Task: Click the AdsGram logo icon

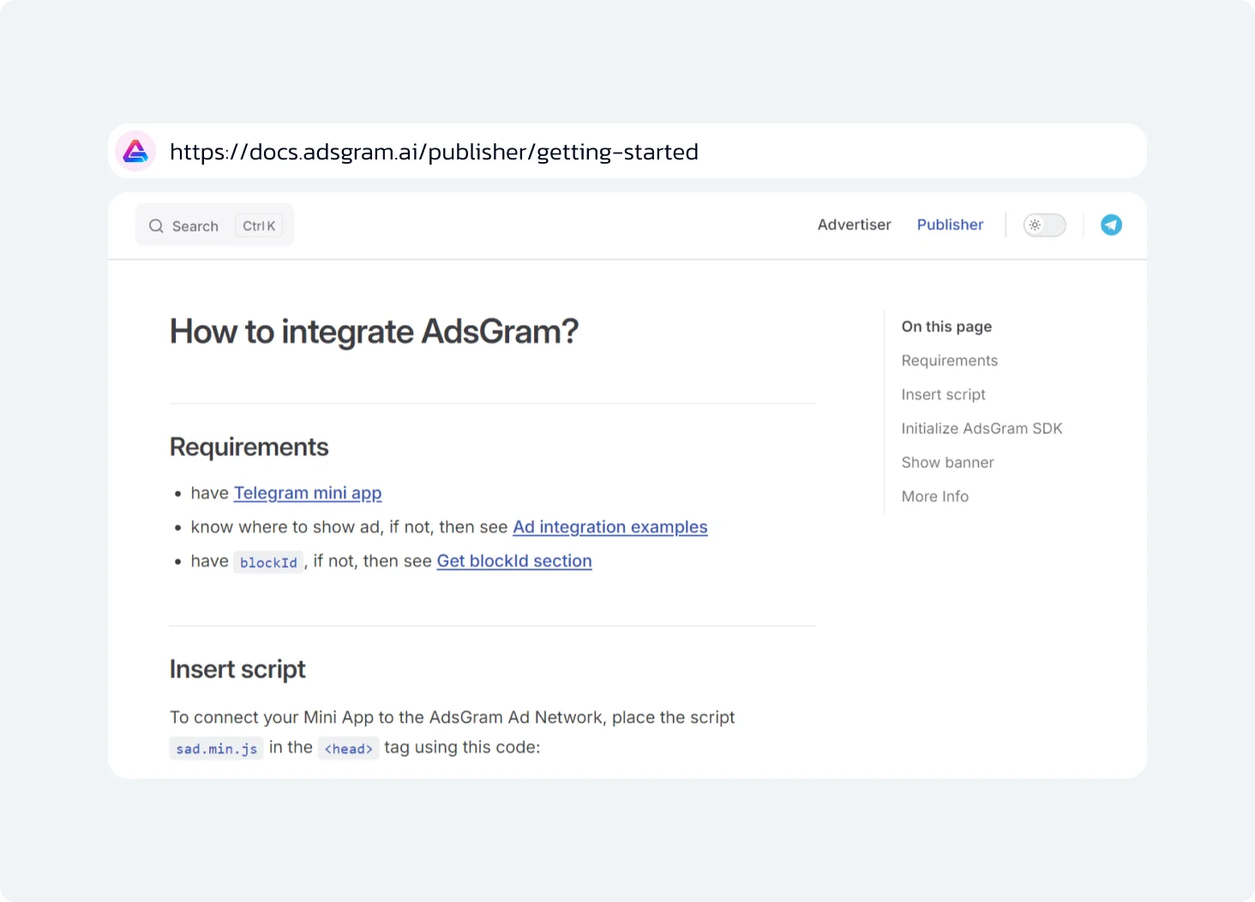Action: (x=135, y=152)
